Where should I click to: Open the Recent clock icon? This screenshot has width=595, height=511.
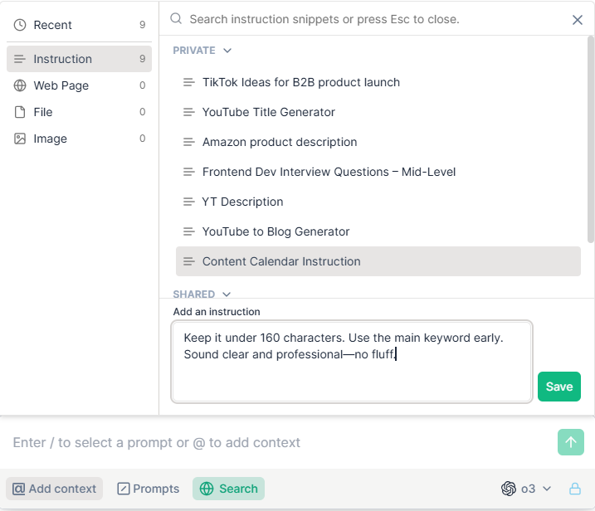coord(20,25)
